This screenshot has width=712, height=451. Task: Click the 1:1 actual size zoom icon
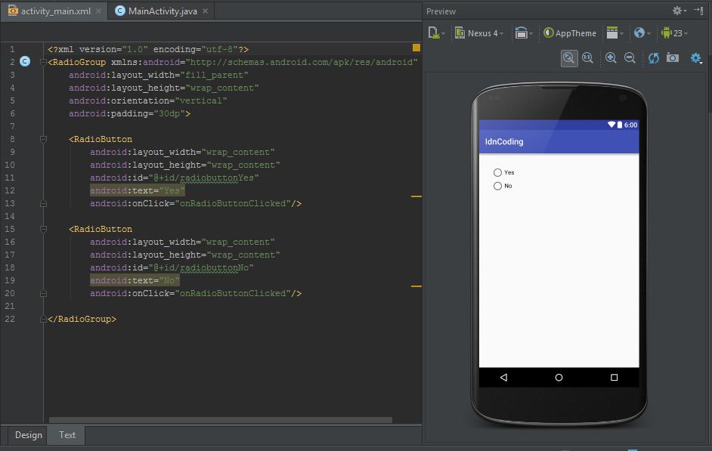[x=587, y=58]
